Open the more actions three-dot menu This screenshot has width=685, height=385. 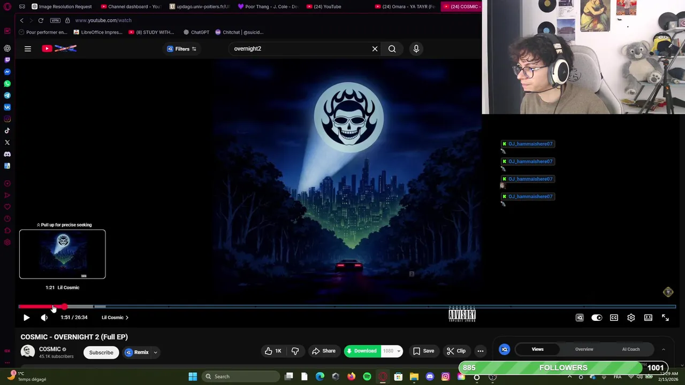(481, 351)
